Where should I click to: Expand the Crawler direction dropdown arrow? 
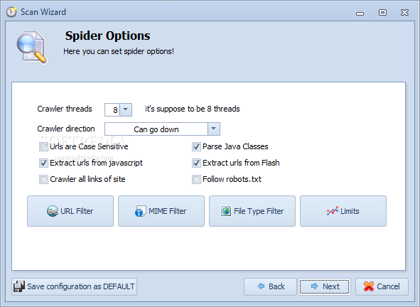tap(214, 129)
